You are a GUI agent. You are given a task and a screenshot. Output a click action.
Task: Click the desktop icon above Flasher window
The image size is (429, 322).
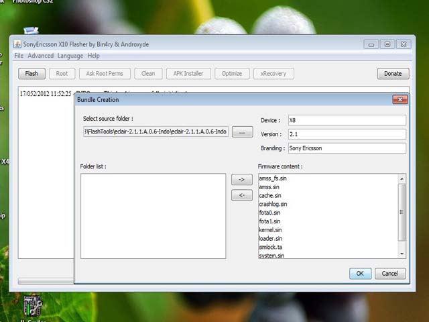coord(31,30)
